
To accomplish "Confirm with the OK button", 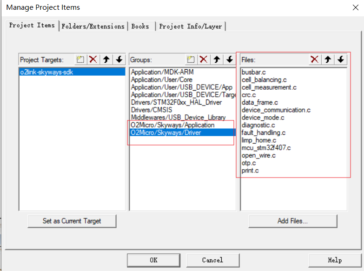I will (153, 260).
